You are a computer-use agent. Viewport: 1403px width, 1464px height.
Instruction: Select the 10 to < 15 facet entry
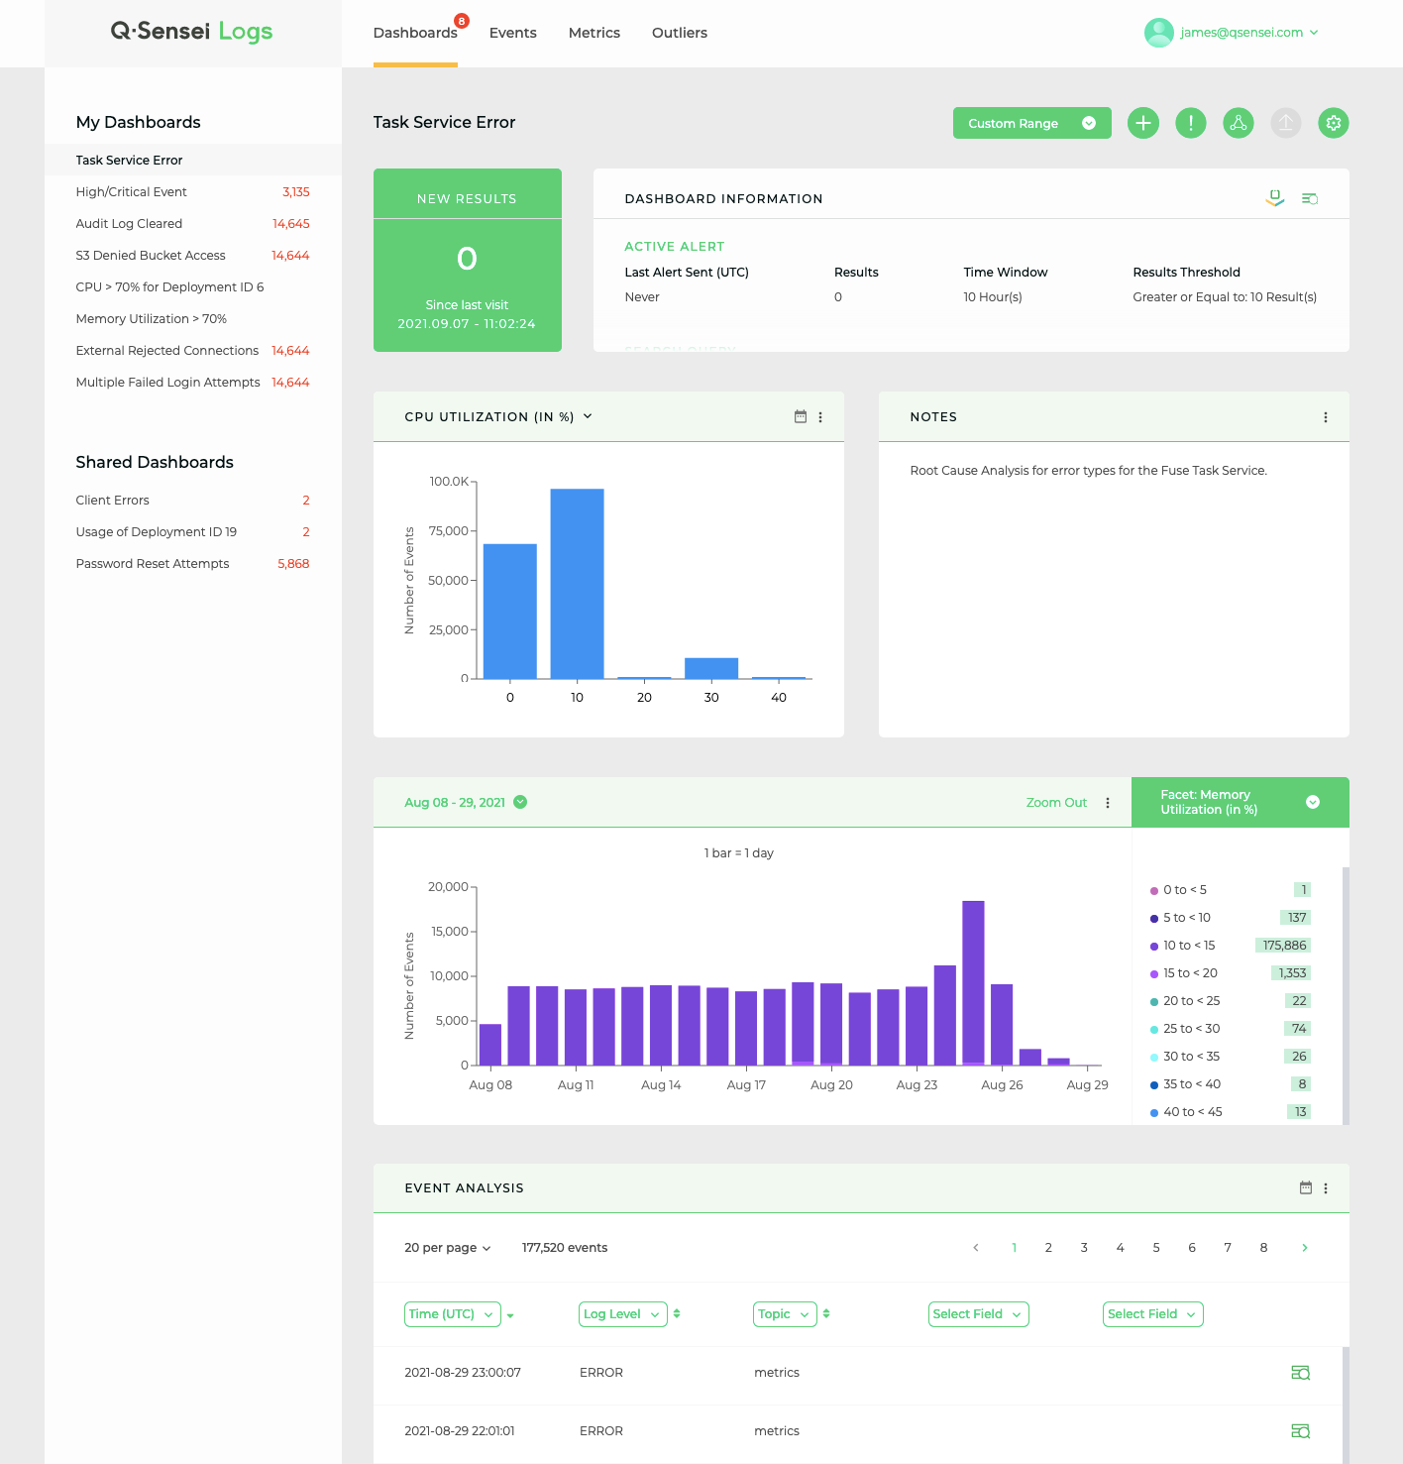pyautogui.click(x=1230, y=946)
